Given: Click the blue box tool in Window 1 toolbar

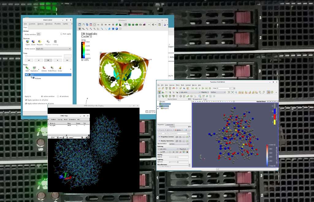Looking at the screenshot, I should tap(113, 29).
